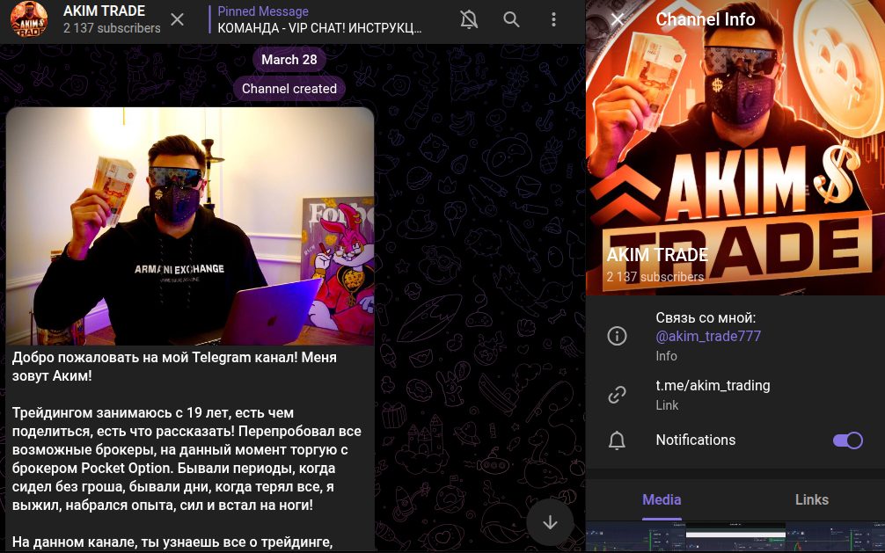Open the first media thumbnail
This screenshot has width=885, height=553.
click(634, 537)
